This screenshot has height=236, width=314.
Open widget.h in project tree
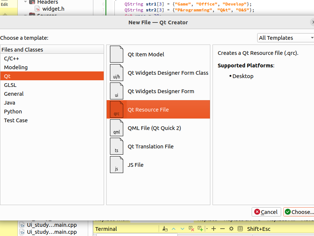(53, 9)
